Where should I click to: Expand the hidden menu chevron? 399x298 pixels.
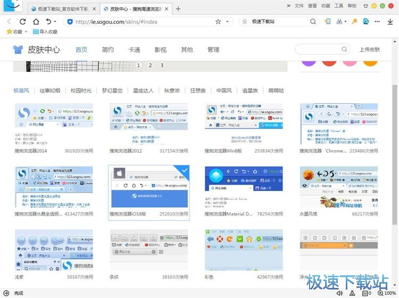click(x=288, y=6)
